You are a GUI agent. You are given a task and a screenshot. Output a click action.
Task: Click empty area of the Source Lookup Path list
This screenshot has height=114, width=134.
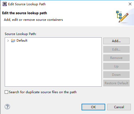[53, 65]
